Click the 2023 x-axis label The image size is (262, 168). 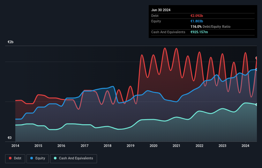tap(222, 146)
